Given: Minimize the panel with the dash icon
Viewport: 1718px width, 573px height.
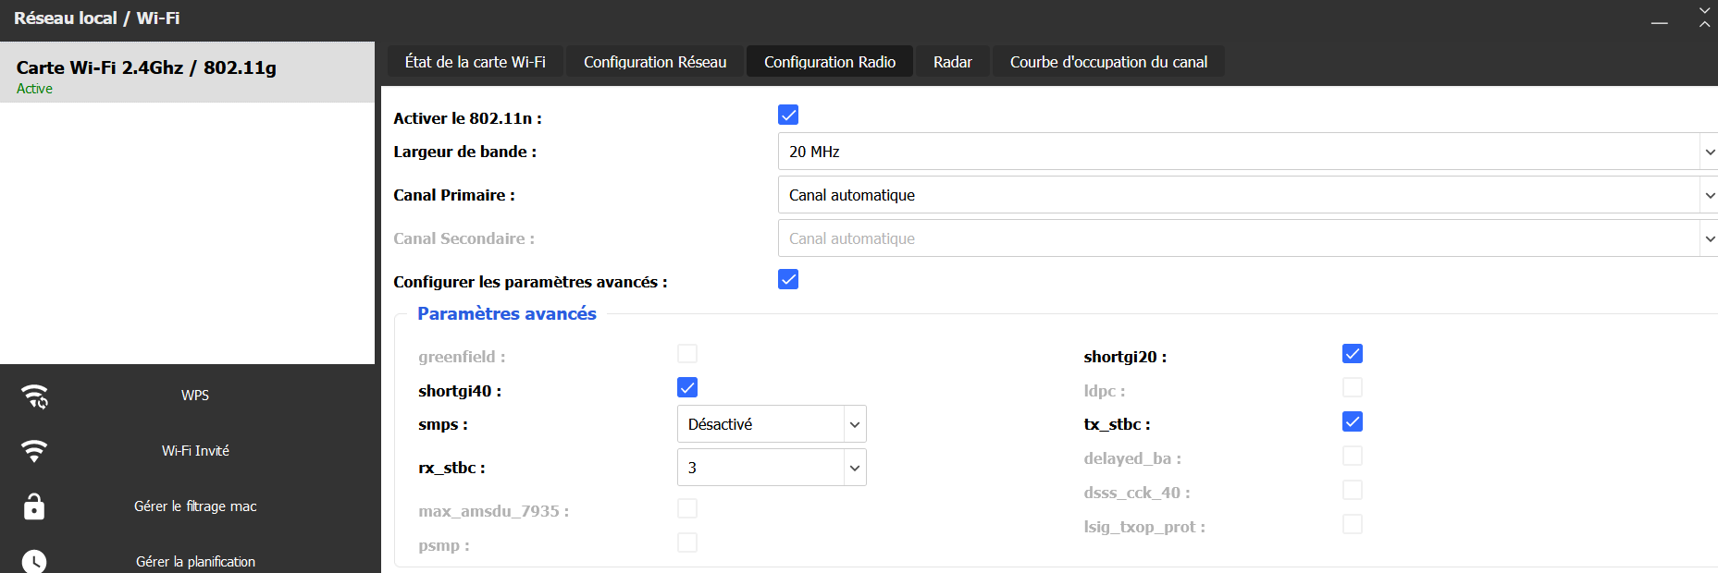Looking at the screenshot, I should coord(1660,22).
